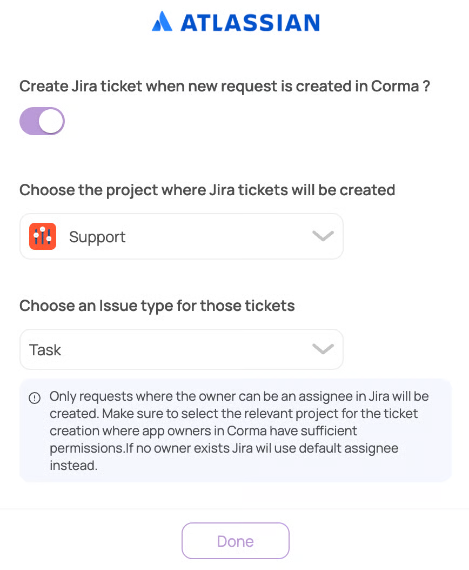
Task: Click the Create Jira ticket question label
Action: coord(225,86)
